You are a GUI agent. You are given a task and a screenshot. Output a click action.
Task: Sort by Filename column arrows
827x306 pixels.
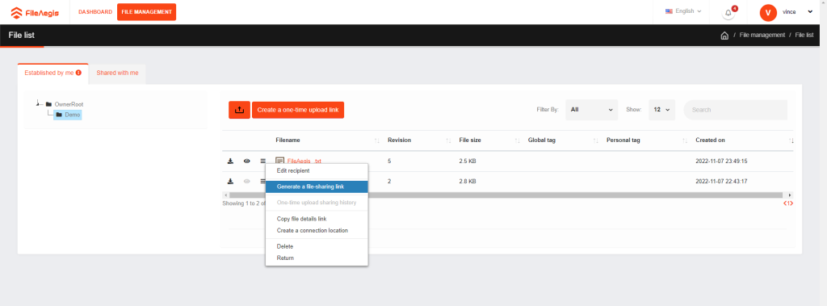coord(376,140)
